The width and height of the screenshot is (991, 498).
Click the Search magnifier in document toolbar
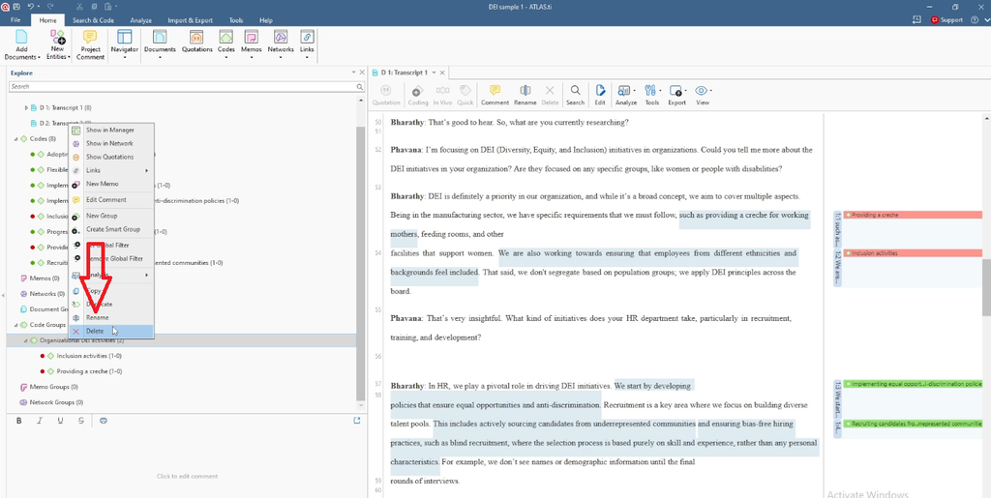tap(575, 96)
